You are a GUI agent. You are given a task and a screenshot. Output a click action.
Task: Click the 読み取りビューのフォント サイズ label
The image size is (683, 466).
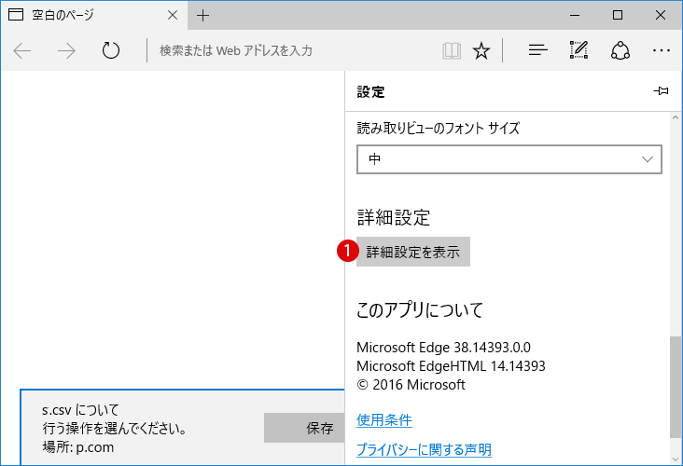click(x=439, y=129)
